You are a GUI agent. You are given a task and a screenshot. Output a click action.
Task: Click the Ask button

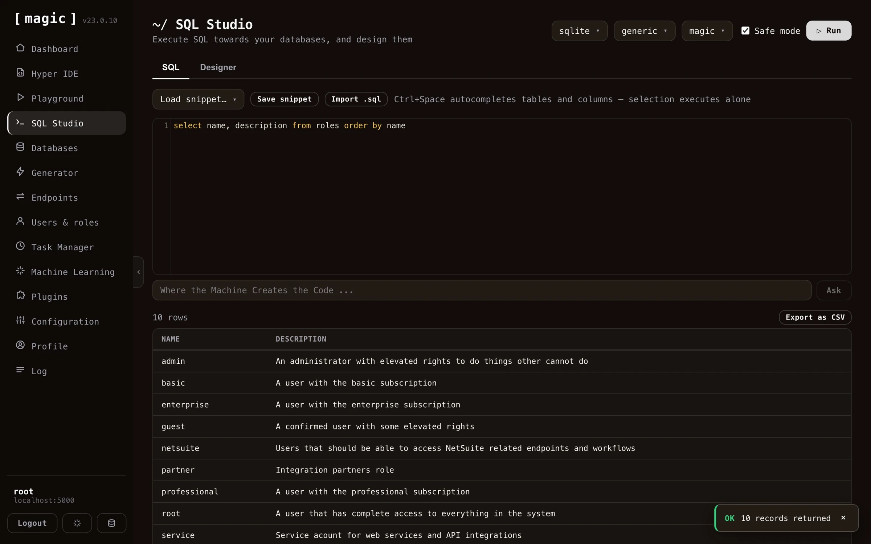pos(834,290)
